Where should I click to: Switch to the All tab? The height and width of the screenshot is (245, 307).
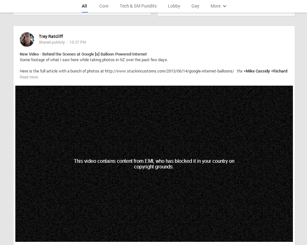[84, 6]
